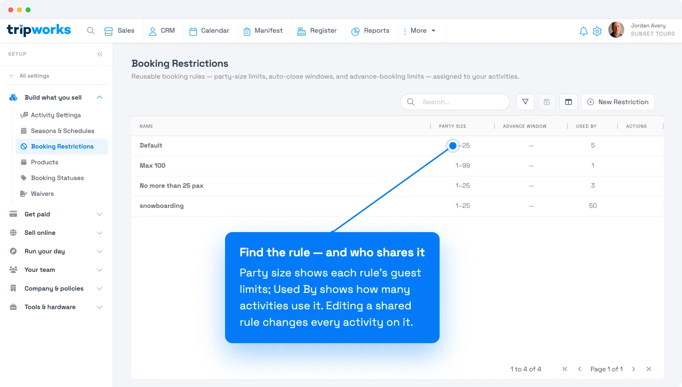Open Products settings
The height and width of the screenshot is (387, 682).
point(44,162)
